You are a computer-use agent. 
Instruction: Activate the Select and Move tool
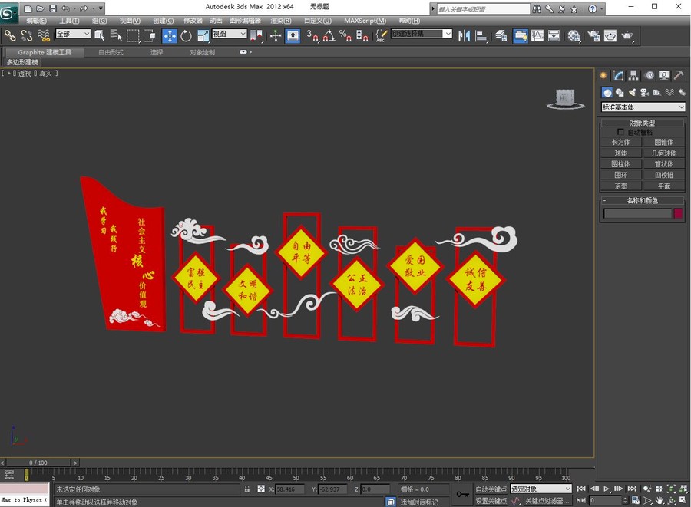pyautogui.click(x=170, y=35)
